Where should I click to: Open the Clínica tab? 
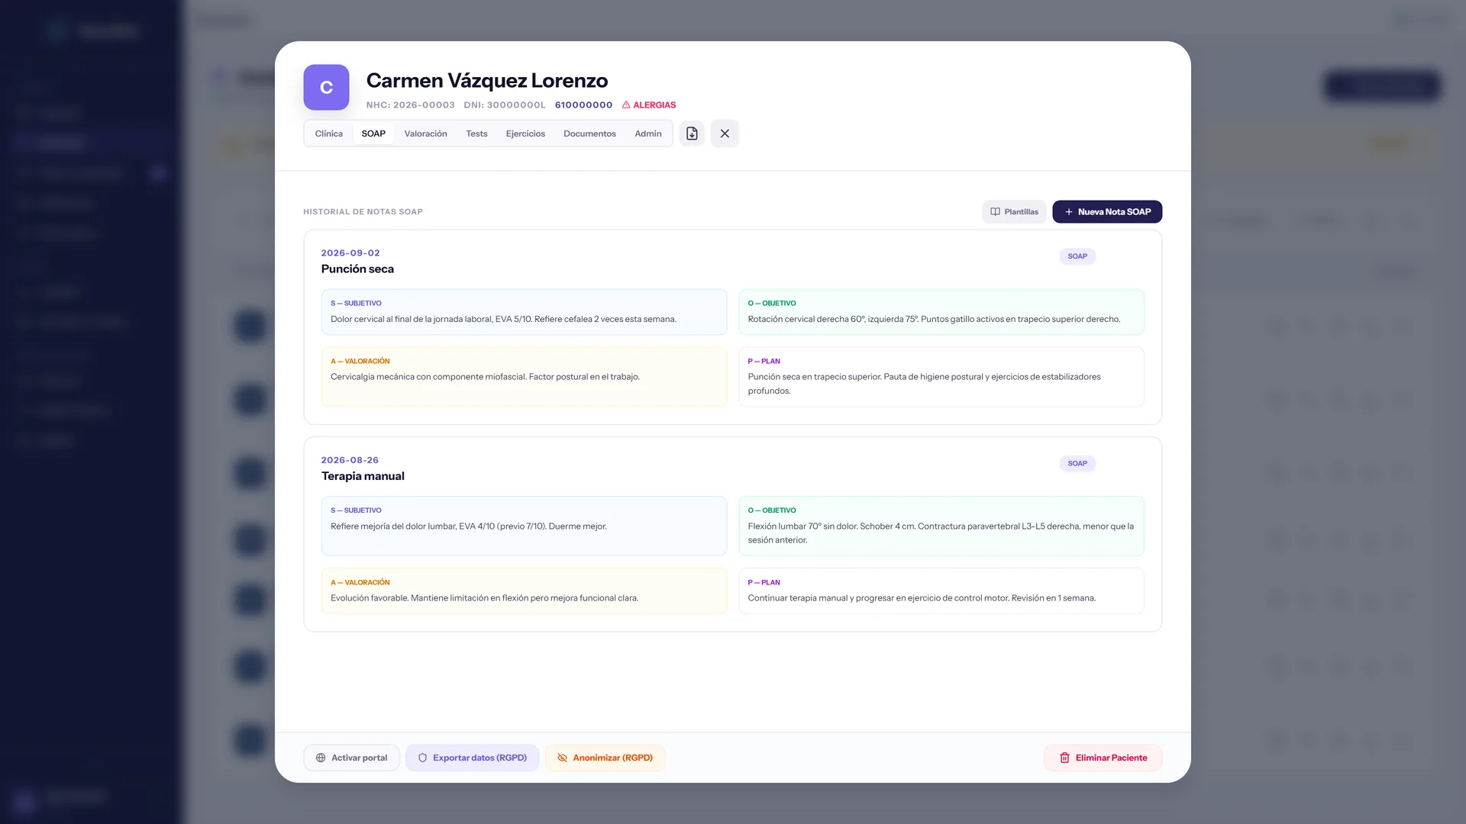pos(328,134)
